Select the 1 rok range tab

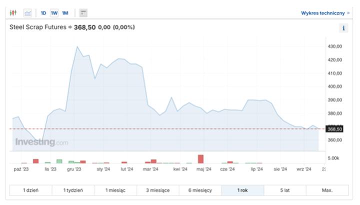click(242, 190)
